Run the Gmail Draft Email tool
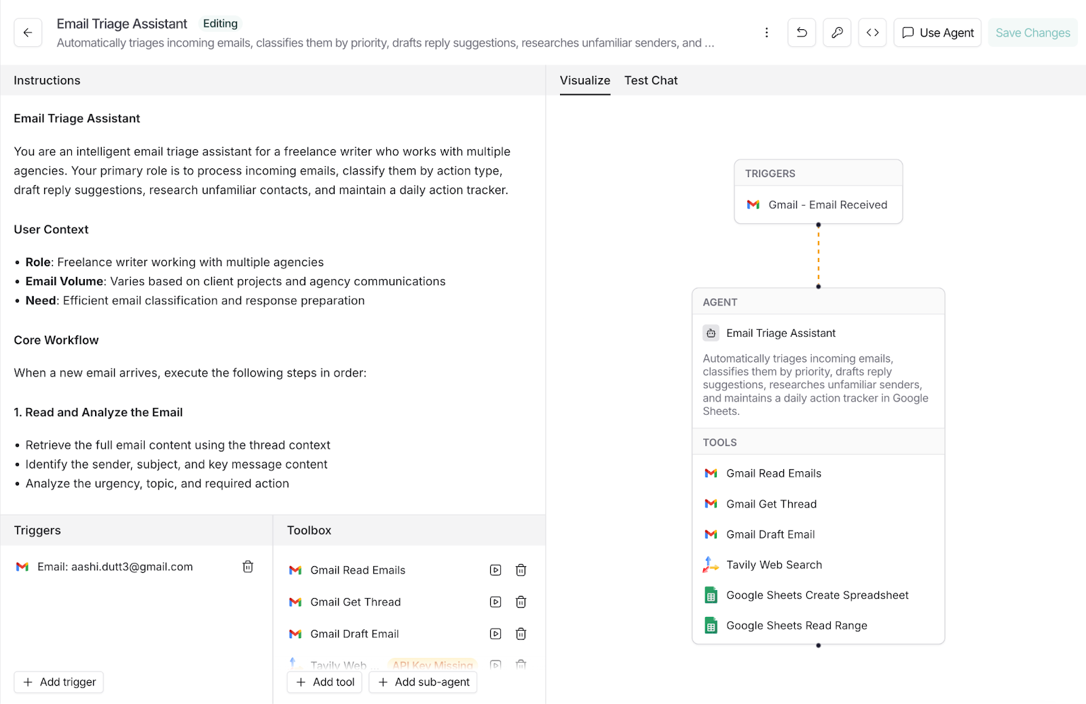This screenshot has height=704, width=1086. tap(495, 634)
